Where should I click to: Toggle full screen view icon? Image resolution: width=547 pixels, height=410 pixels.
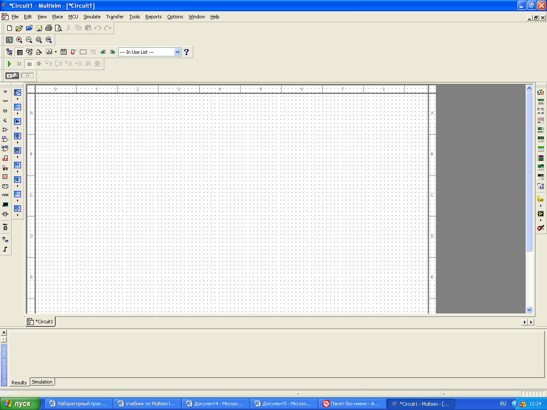(x=9, y=40)
